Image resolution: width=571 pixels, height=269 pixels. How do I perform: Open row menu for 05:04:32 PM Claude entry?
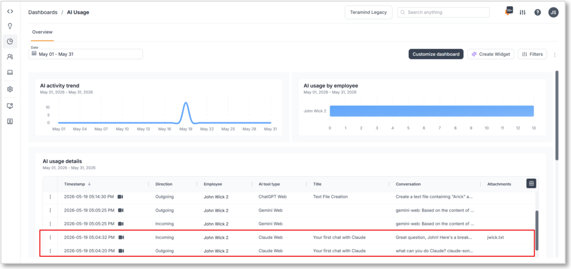pyautogui.click(x=50, y=237)
